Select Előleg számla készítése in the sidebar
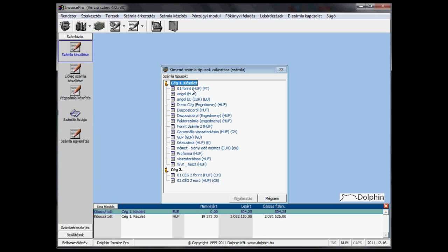 point(75,73)
